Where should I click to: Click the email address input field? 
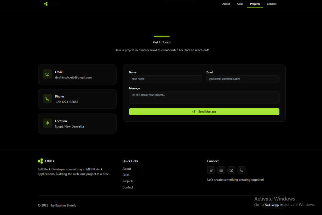click(x=242, y=79)
